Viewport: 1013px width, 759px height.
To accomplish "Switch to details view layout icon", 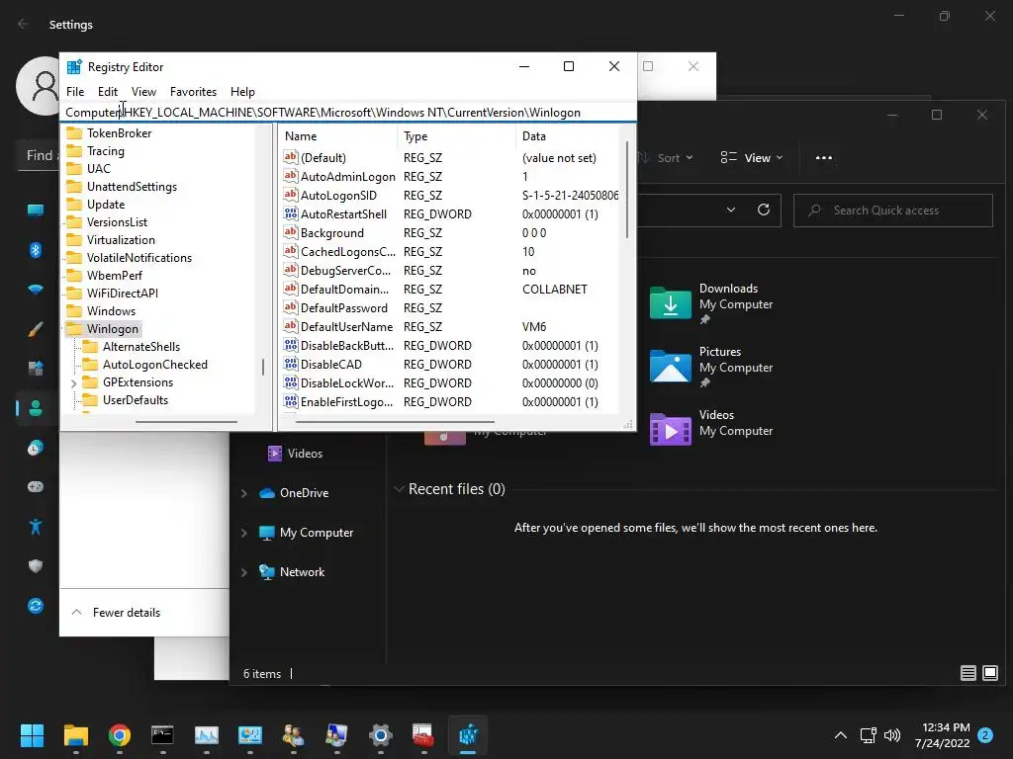I will tap(967, 673).
